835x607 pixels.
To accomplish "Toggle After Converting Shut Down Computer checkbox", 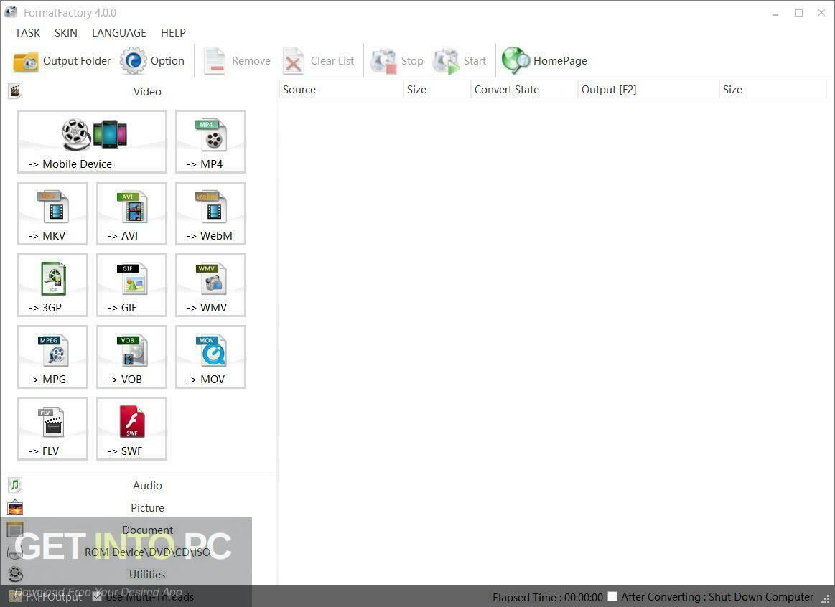I will click(x=612, y=596).
